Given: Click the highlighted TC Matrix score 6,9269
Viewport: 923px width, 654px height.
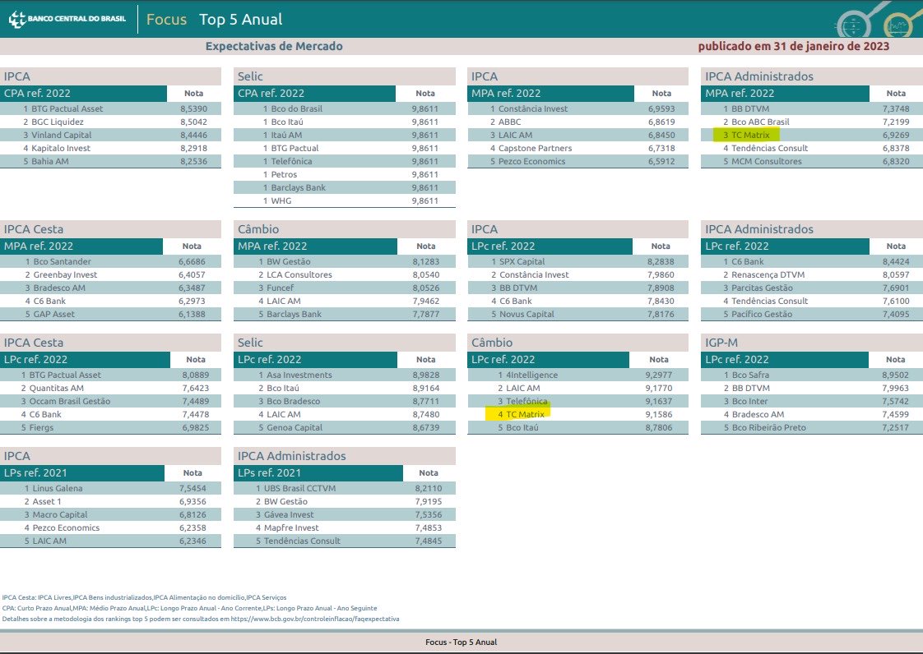Looking at the screenshot, I should pos(895,135).
